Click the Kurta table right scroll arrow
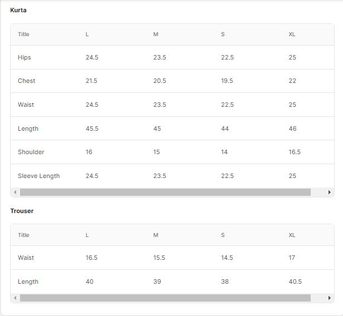Screen dimensions: 343x316 (330, 192)
